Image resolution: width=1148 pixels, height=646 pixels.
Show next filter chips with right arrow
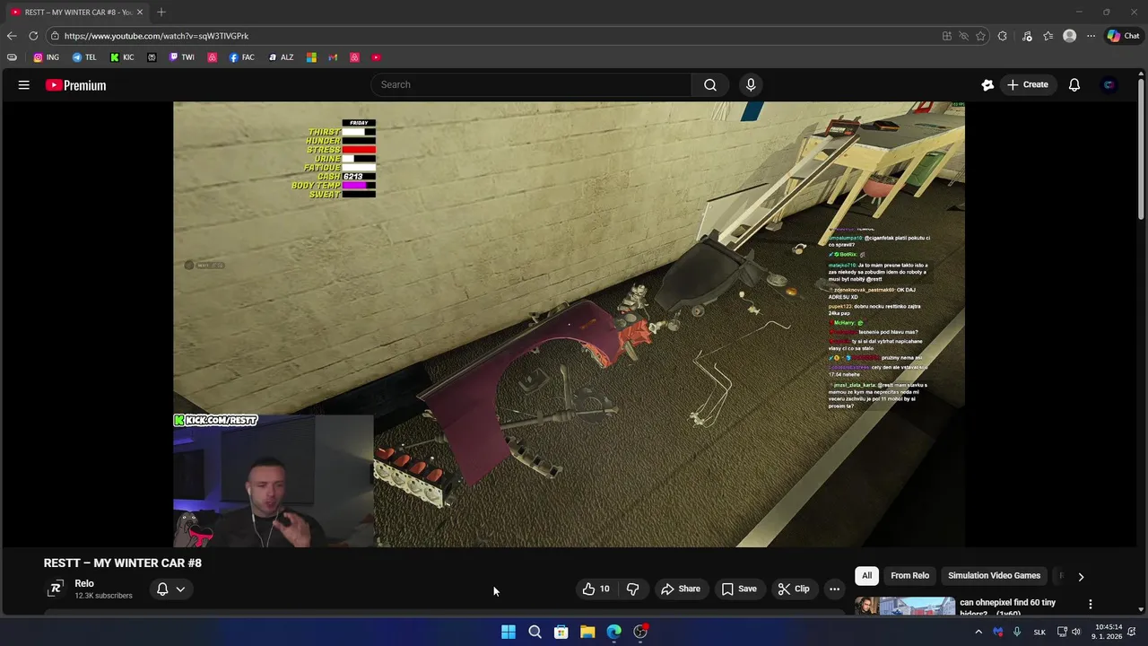pyautogui.click(x=1081, y=576)
